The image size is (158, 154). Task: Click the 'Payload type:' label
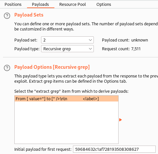pyautogui.click(x=27, y=49)
